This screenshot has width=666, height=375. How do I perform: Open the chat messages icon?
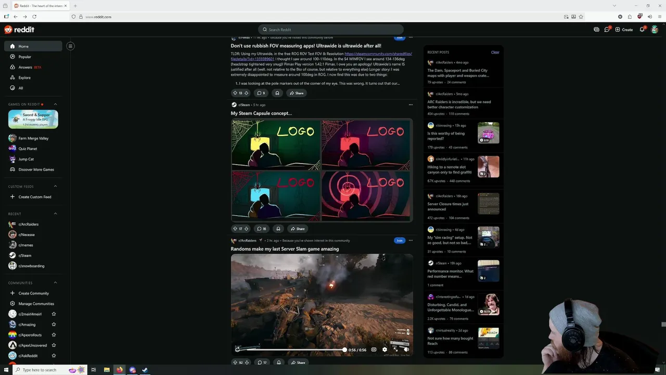tap(607, 30)
